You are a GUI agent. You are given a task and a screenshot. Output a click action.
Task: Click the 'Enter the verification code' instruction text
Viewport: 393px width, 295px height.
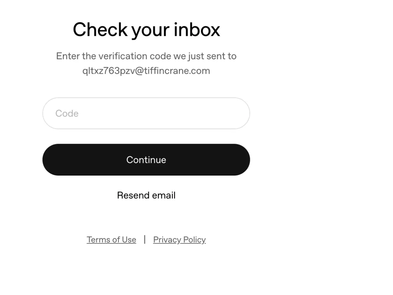coord(146,56)
